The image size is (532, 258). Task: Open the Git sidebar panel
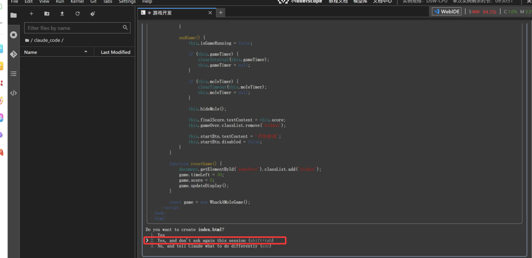click(x=13, y=54)
